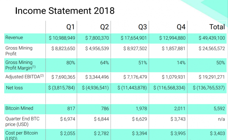The height and width of the screenshot is (140, 228).
Task: Click Q1 revenue value $10,988,949
Action: (x=62, y=38)
